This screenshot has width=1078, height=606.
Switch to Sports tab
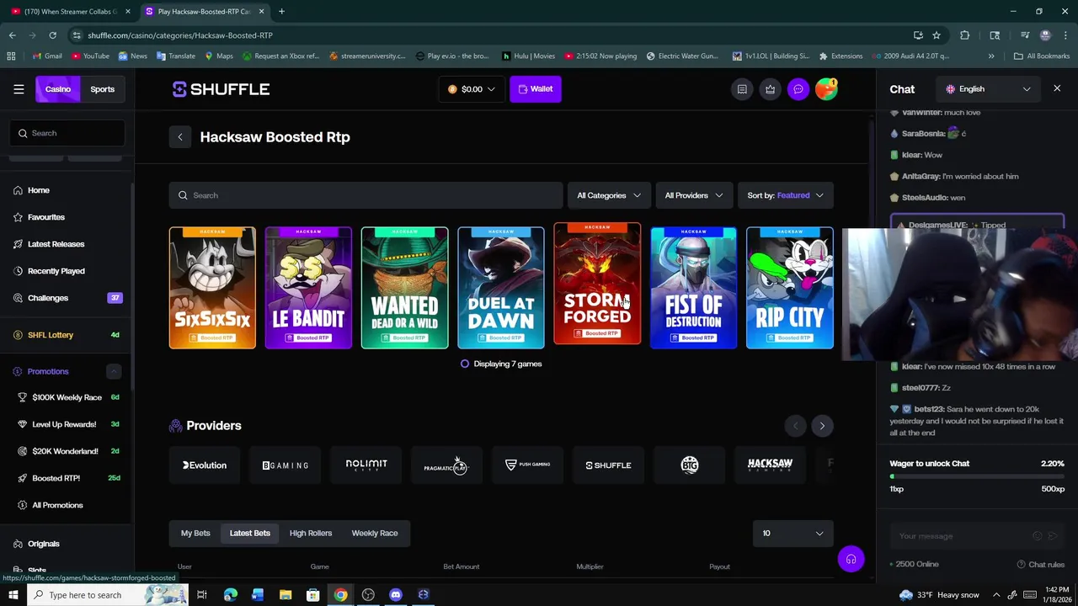103,89
